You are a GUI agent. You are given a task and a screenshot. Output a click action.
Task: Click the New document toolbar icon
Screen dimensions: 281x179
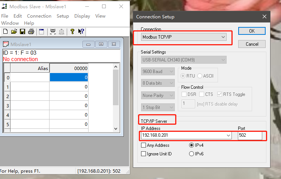[x=6, y=31]
